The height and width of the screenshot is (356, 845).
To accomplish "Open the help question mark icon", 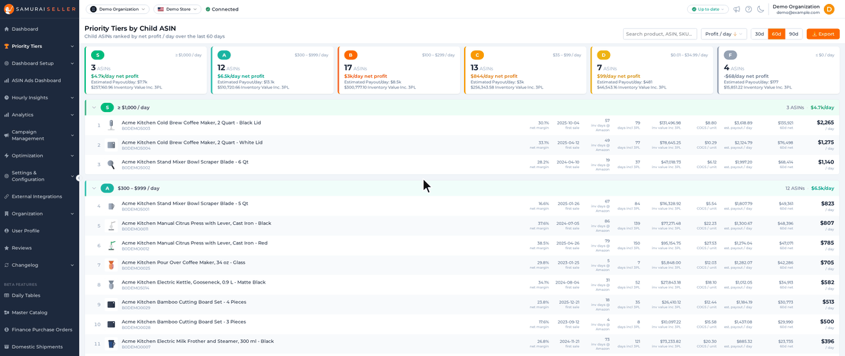I will 749,9.
